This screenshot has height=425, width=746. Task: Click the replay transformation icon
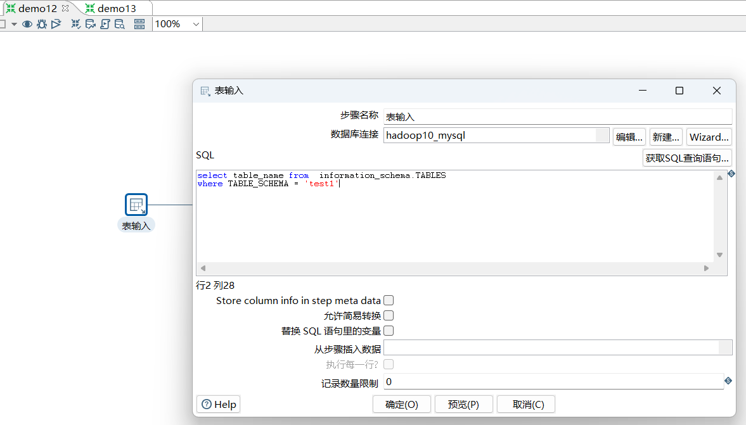point(56,24)
